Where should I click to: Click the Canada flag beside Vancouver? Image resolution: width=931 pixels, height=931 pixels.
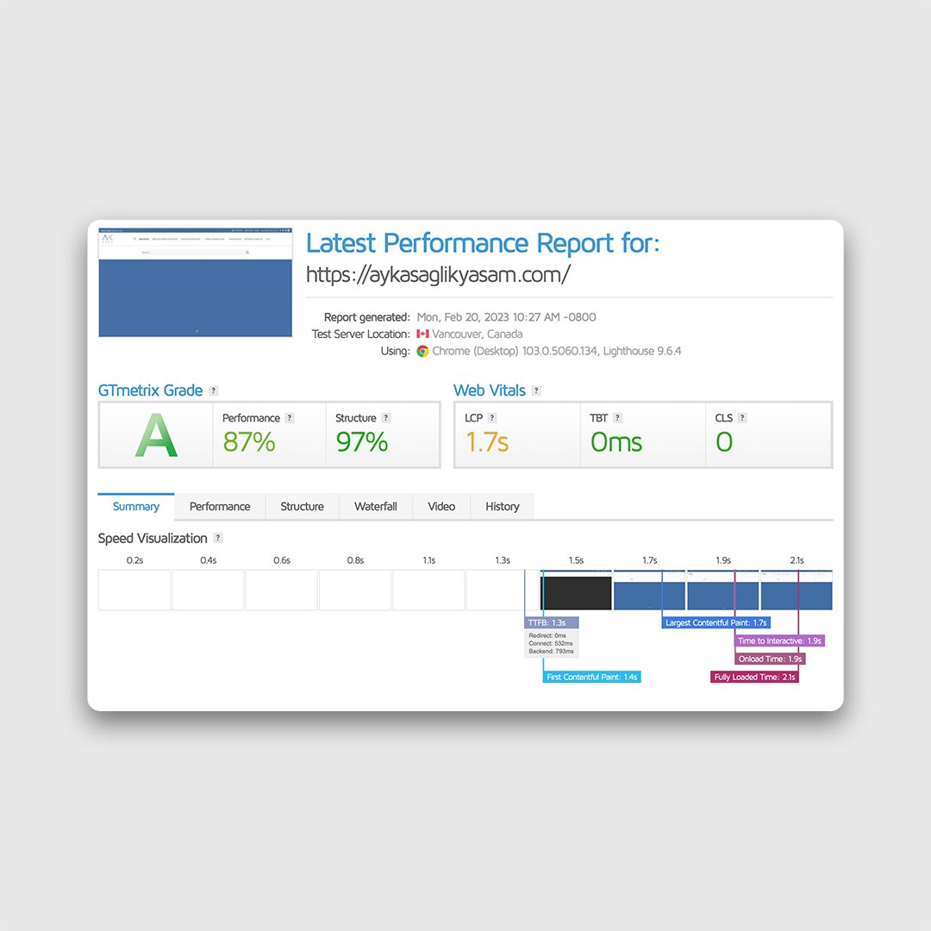coord(422,334)
